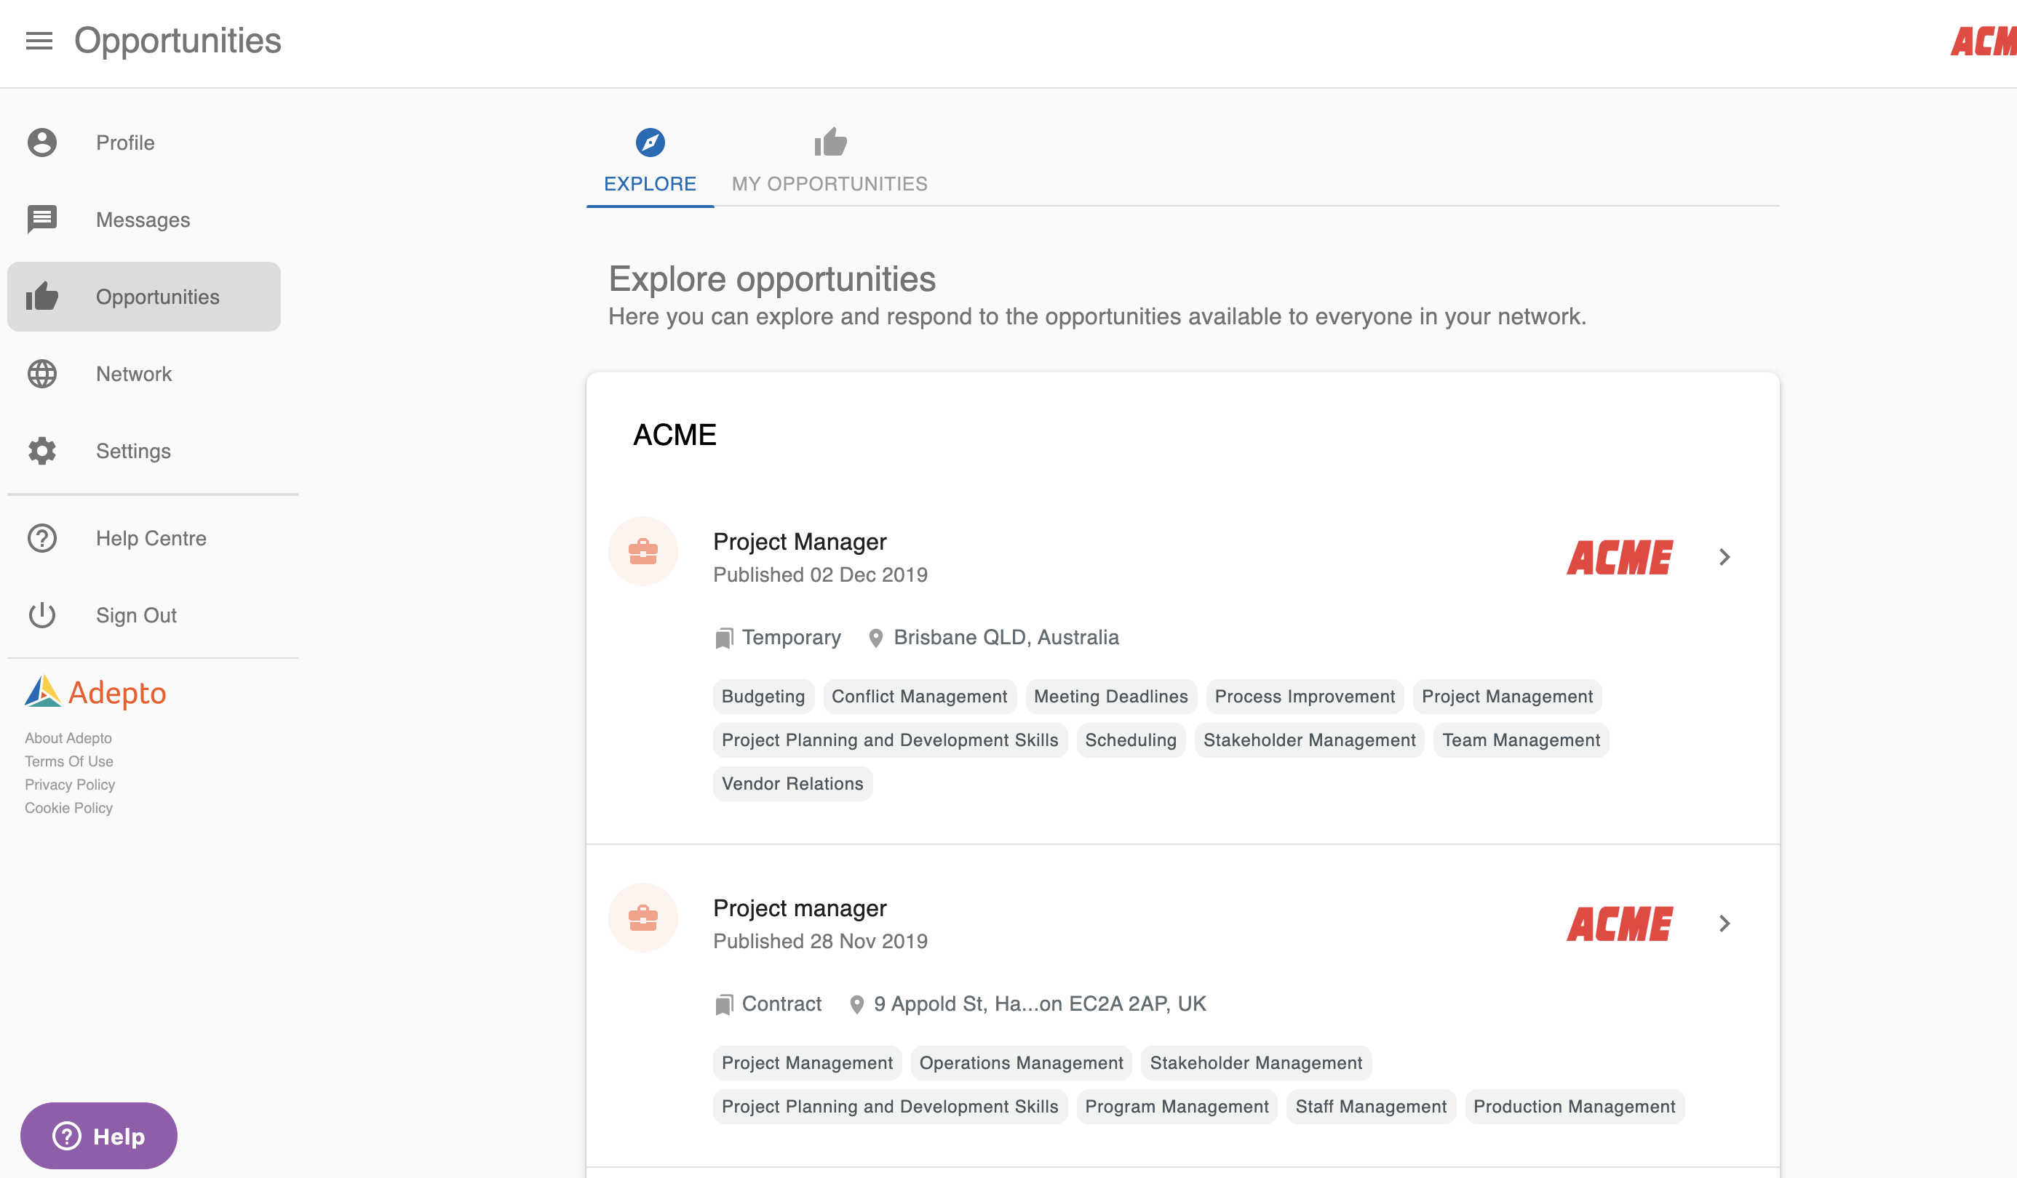Open the Terms Of Use link
Screen dimensions: 2017x1178
[69, 761]
